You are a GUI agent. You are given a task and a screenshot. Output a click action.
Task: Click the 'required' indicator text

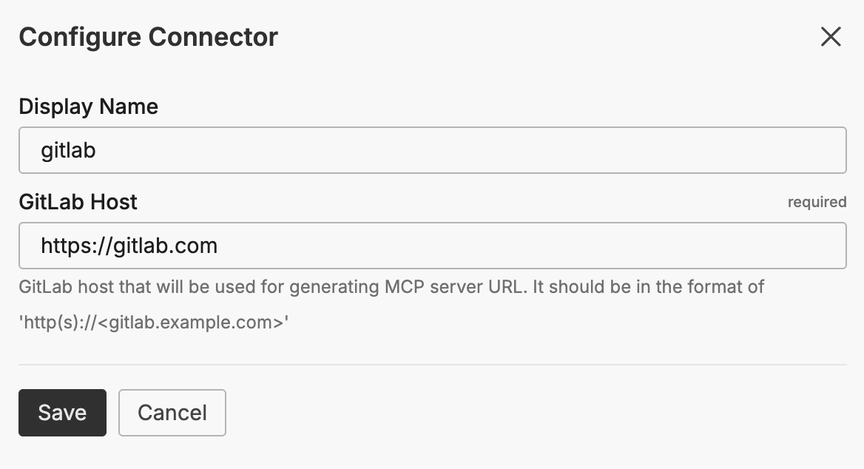(817, 202)
